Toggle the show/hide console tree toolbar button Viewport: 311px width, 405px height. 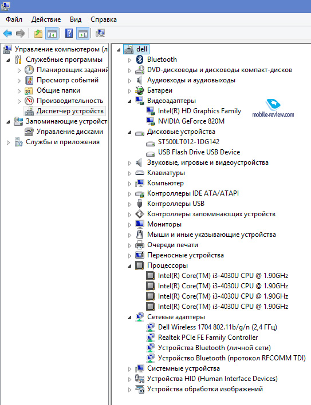52,33
